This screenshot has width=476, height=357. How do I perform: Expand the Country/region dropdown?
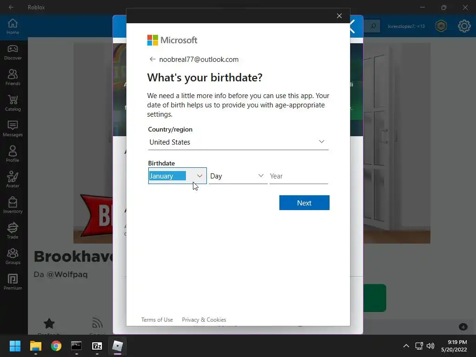[x=238, y=142]
